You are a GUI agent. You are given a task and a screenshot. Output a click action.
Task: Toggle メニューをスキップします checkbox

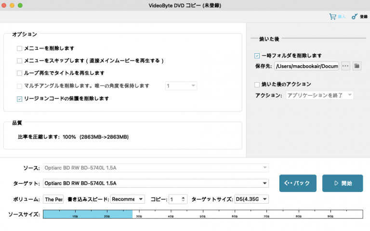point(20,61)
